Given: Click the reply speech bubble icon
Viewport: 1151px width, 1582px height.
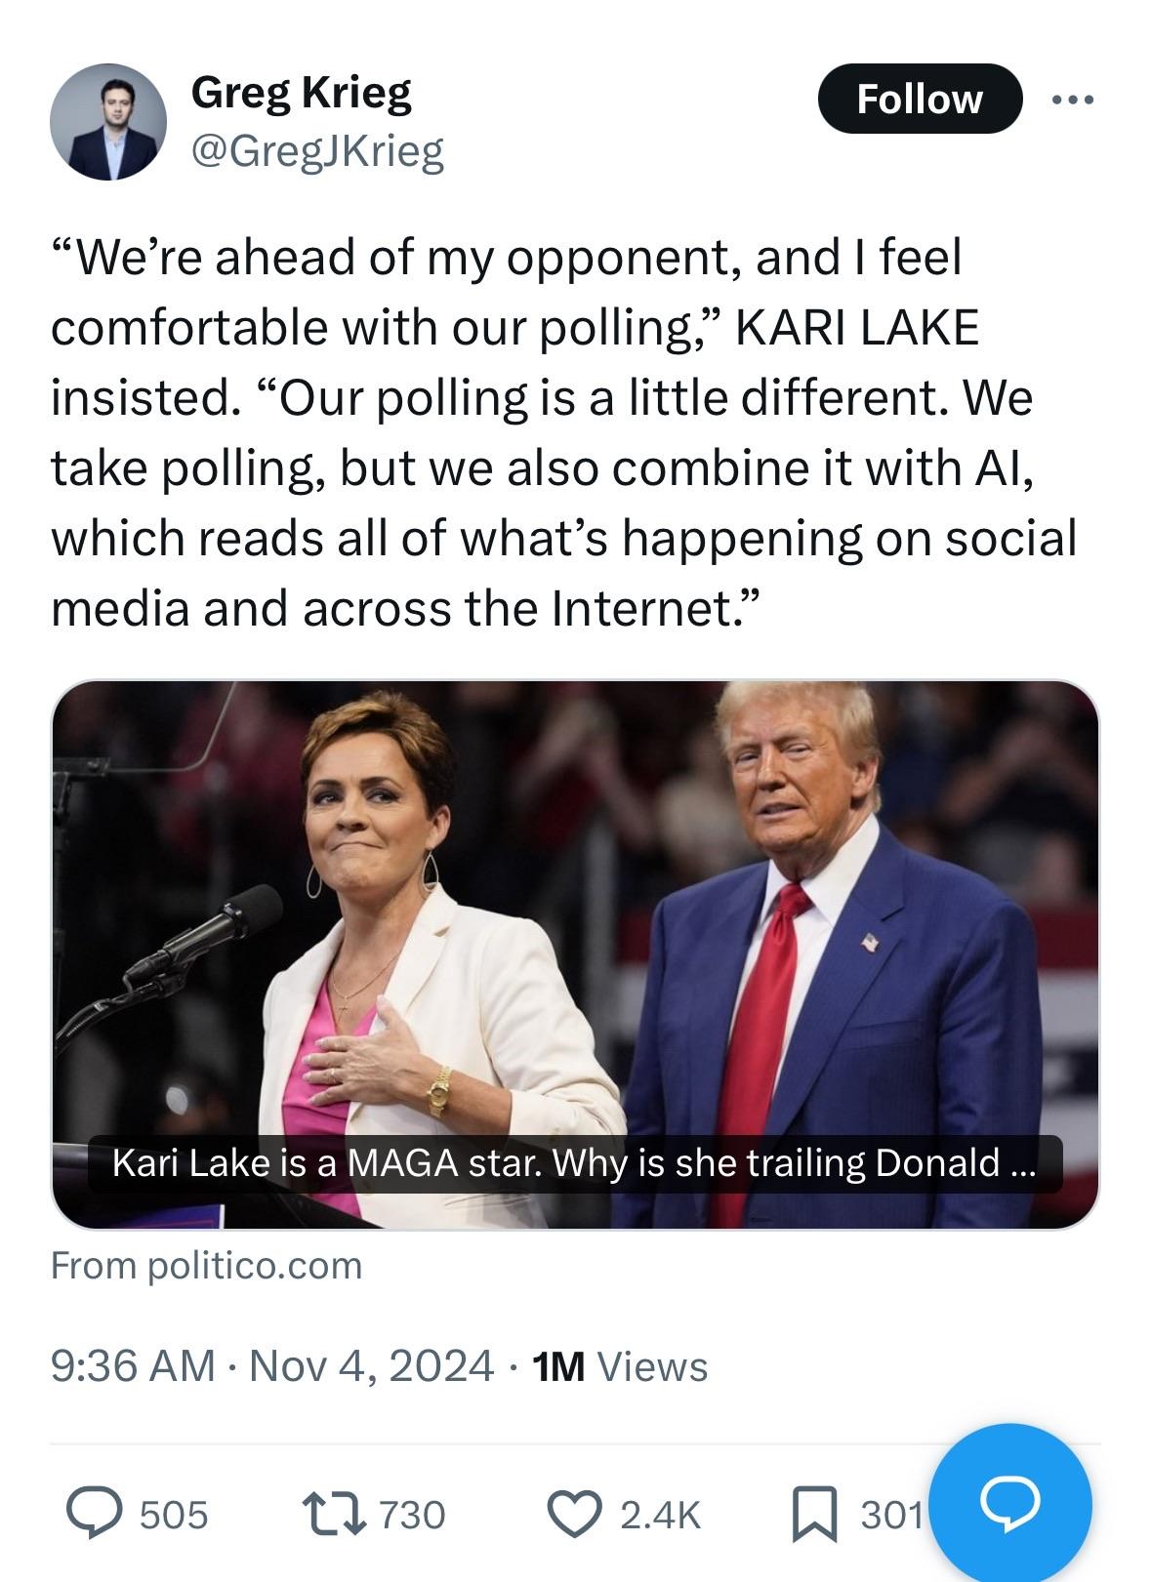Looking at the screenshot, I should point(93,1513).
